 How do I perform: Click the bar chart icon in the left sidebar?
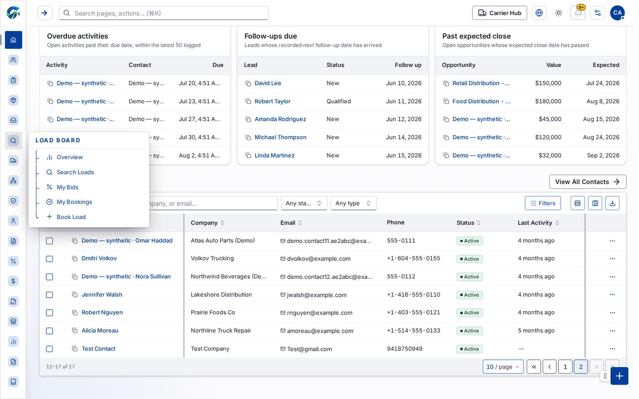click(13, 341)
